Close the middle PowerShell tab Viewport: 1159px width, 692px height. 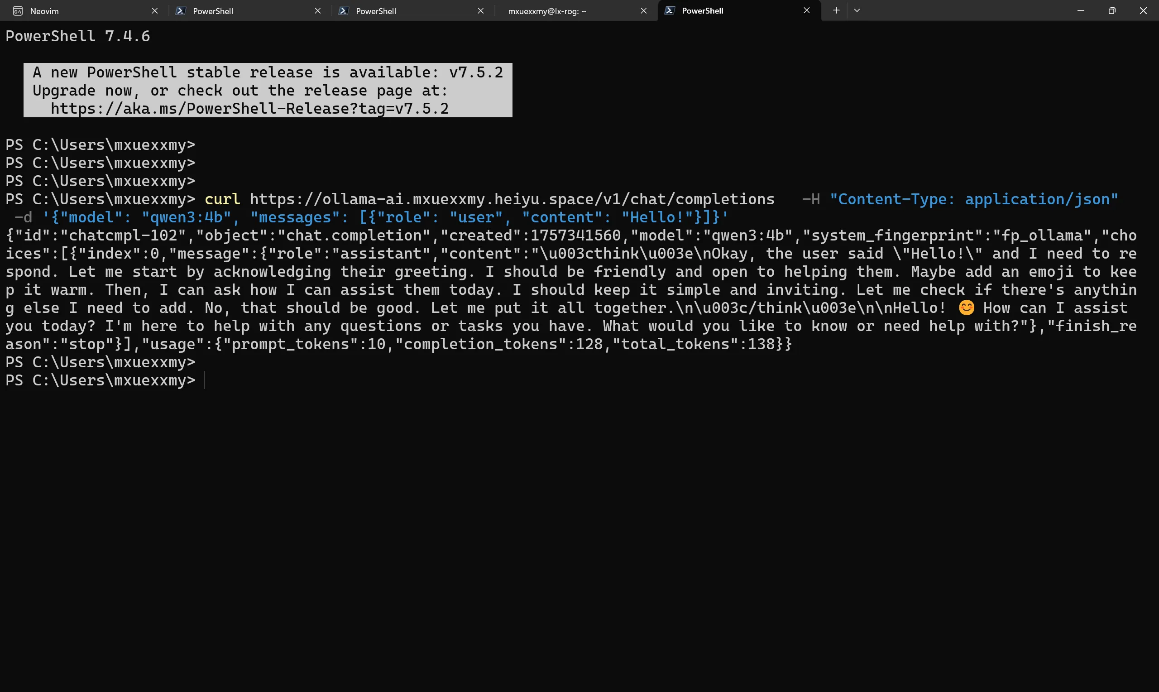click(481, 11)
